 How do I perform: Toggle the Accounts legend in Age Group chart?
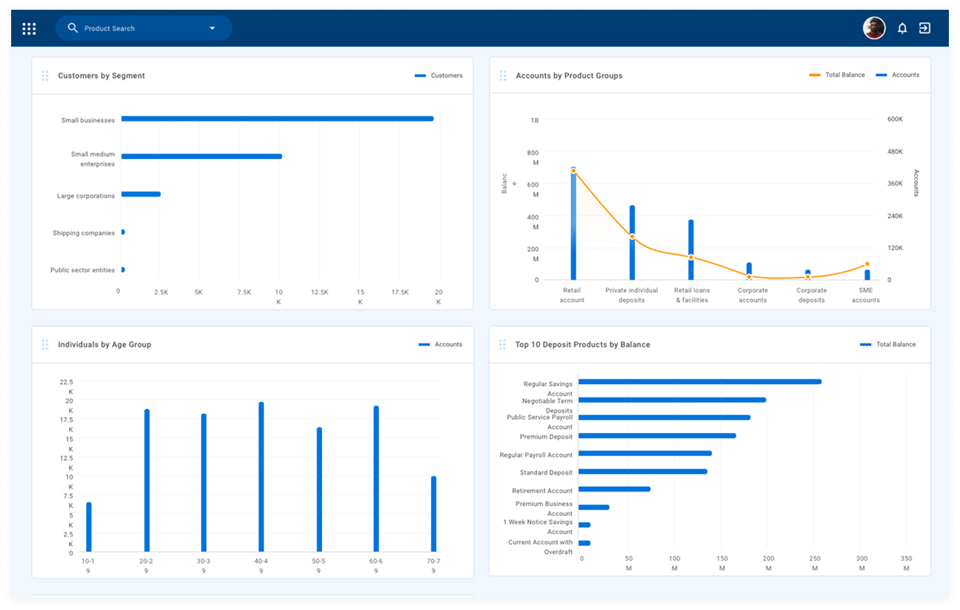441,344
